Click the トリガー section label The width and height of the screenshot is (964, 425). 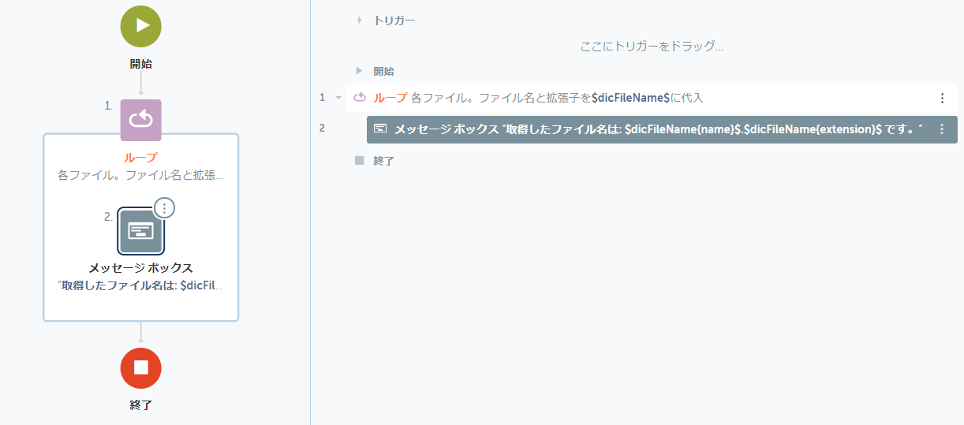tap(394, 21)
